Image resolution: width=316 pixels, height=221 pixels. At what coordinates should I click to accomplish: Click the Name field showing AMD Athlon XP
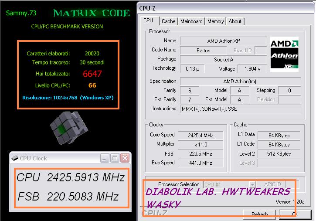click(223, 41)
